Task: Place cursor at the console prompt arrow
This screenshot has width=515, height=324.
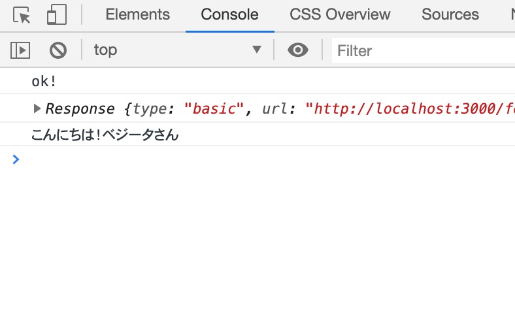Action: click(x=16, y=159)
